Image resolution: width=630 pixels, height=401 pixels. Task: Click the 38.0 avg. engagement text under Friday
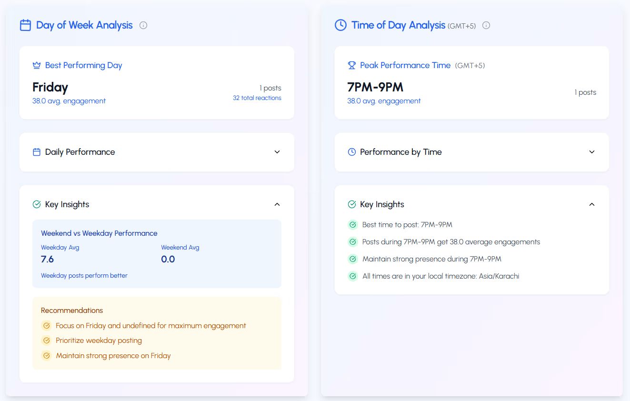click(x=69, y=101)
